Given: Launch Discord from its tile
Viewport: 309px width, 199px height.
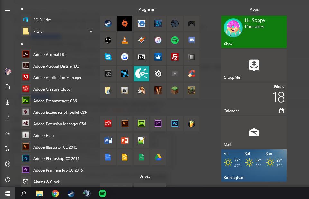Looking at the screenshot, I should 191,40.
